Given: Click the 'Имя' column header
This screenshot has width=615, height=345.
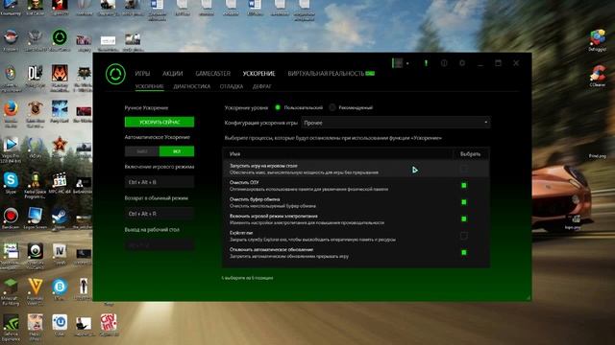Looking at the screenshot, I should [234, 154].
